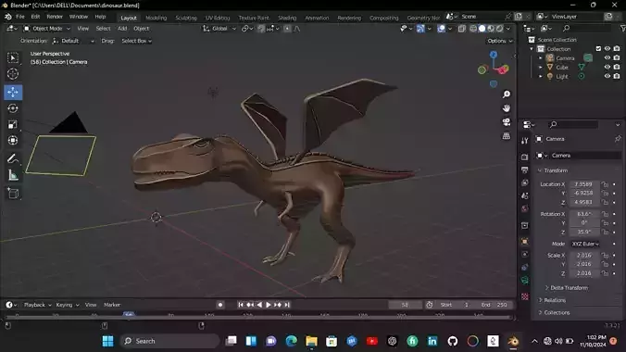Open the outliner filter funnel icon
Screen dimensions: 626x352
tap(622, 28)
